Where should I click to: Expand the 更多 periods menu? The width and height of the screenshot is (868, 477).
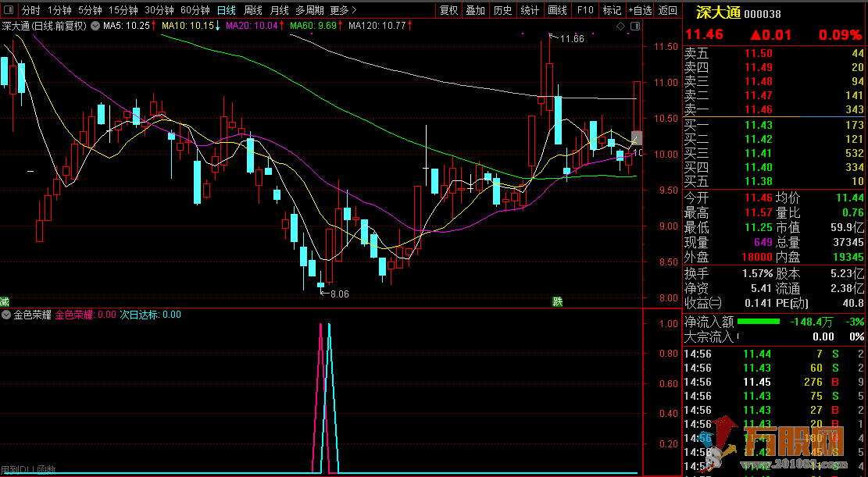(x=343, y=10)
